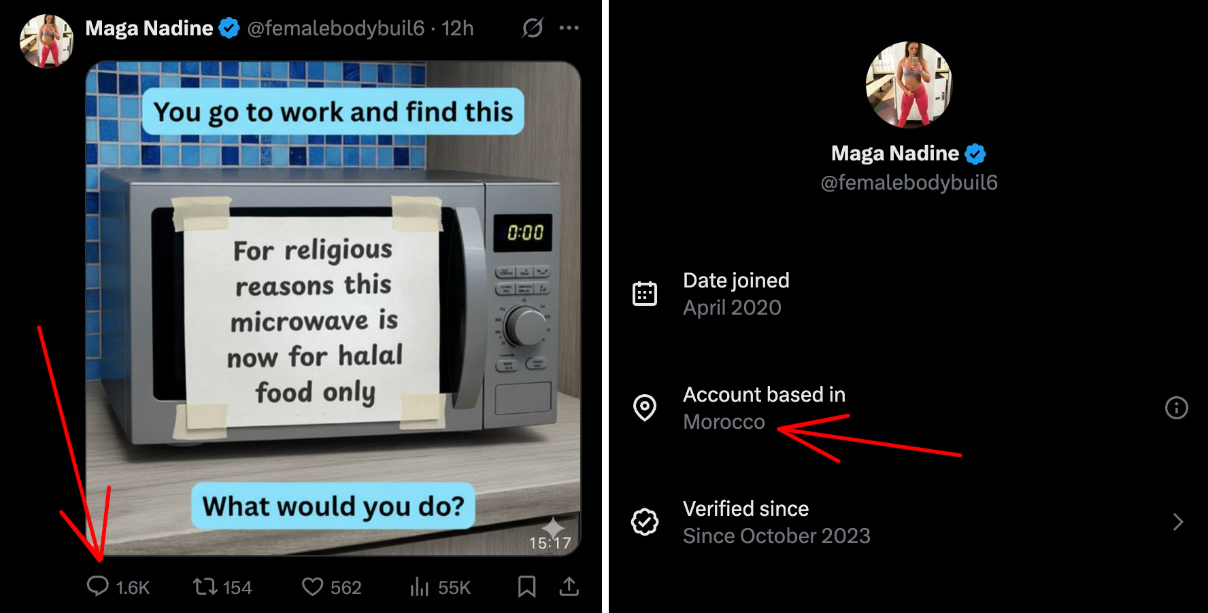Open the three-dot more menu on post

click(x=569, y=28)
